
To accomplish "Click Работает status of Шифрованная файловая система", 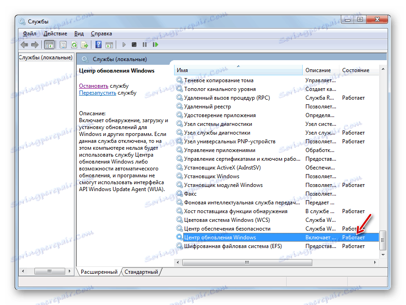I will [x=354, y=246].
